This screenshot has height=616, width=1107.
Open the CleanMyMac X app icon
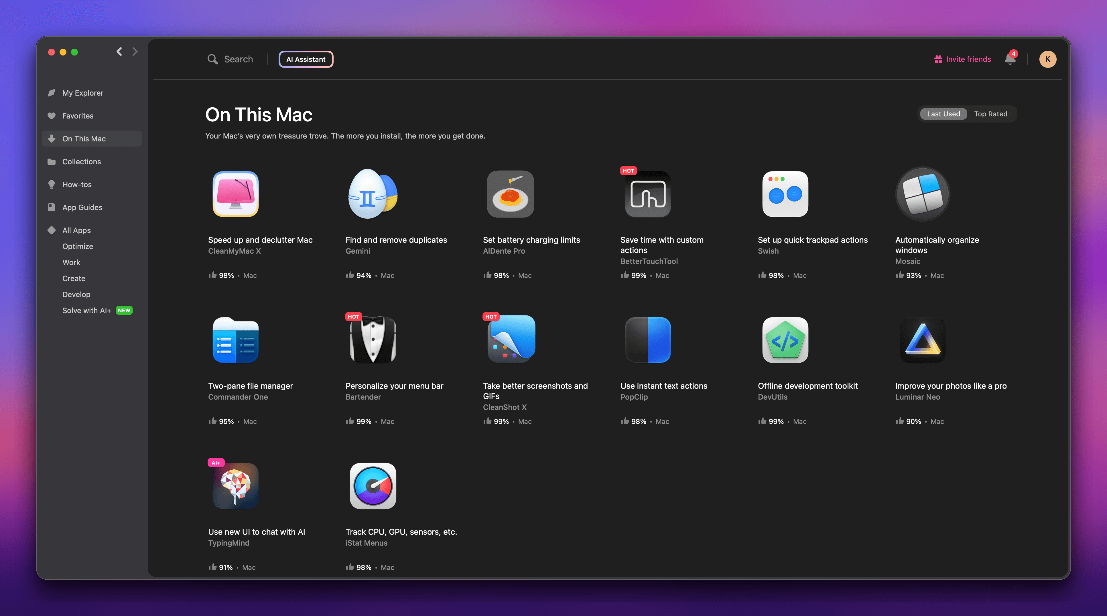235,194
